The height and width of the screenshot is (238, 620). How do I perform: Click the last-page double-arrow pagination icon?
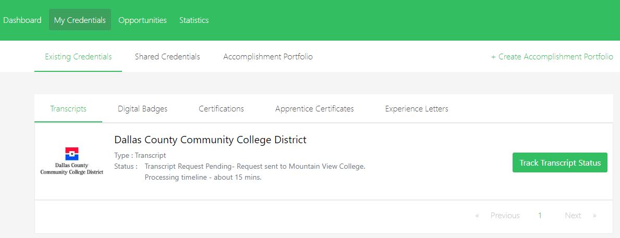coord(594,216)
